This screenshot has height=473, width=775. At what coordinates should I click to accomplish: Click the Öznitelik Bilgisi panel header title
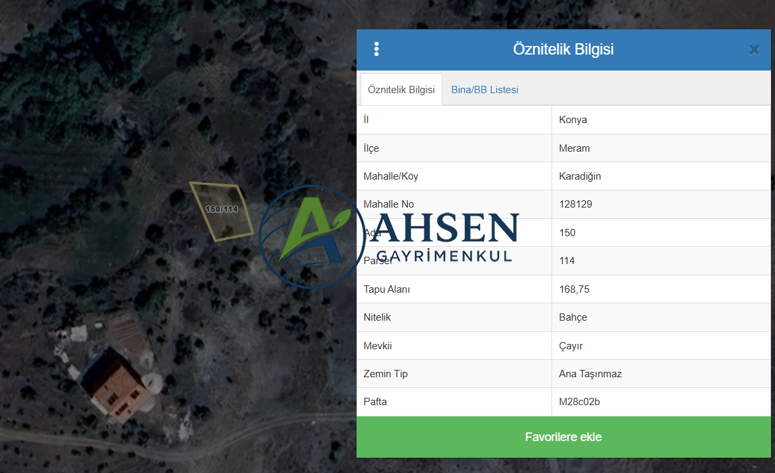click(x=563, y=49)
